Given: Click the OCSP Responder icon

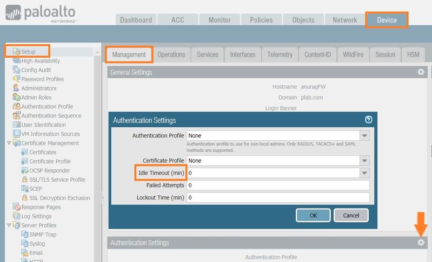Looking at the screenshot, I should 24,170.
